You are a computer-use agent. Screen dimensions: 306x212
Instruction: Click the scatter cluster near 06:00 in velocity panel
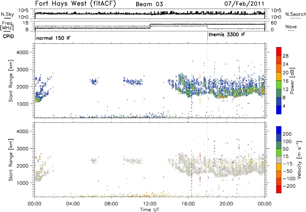click(94, 160)
